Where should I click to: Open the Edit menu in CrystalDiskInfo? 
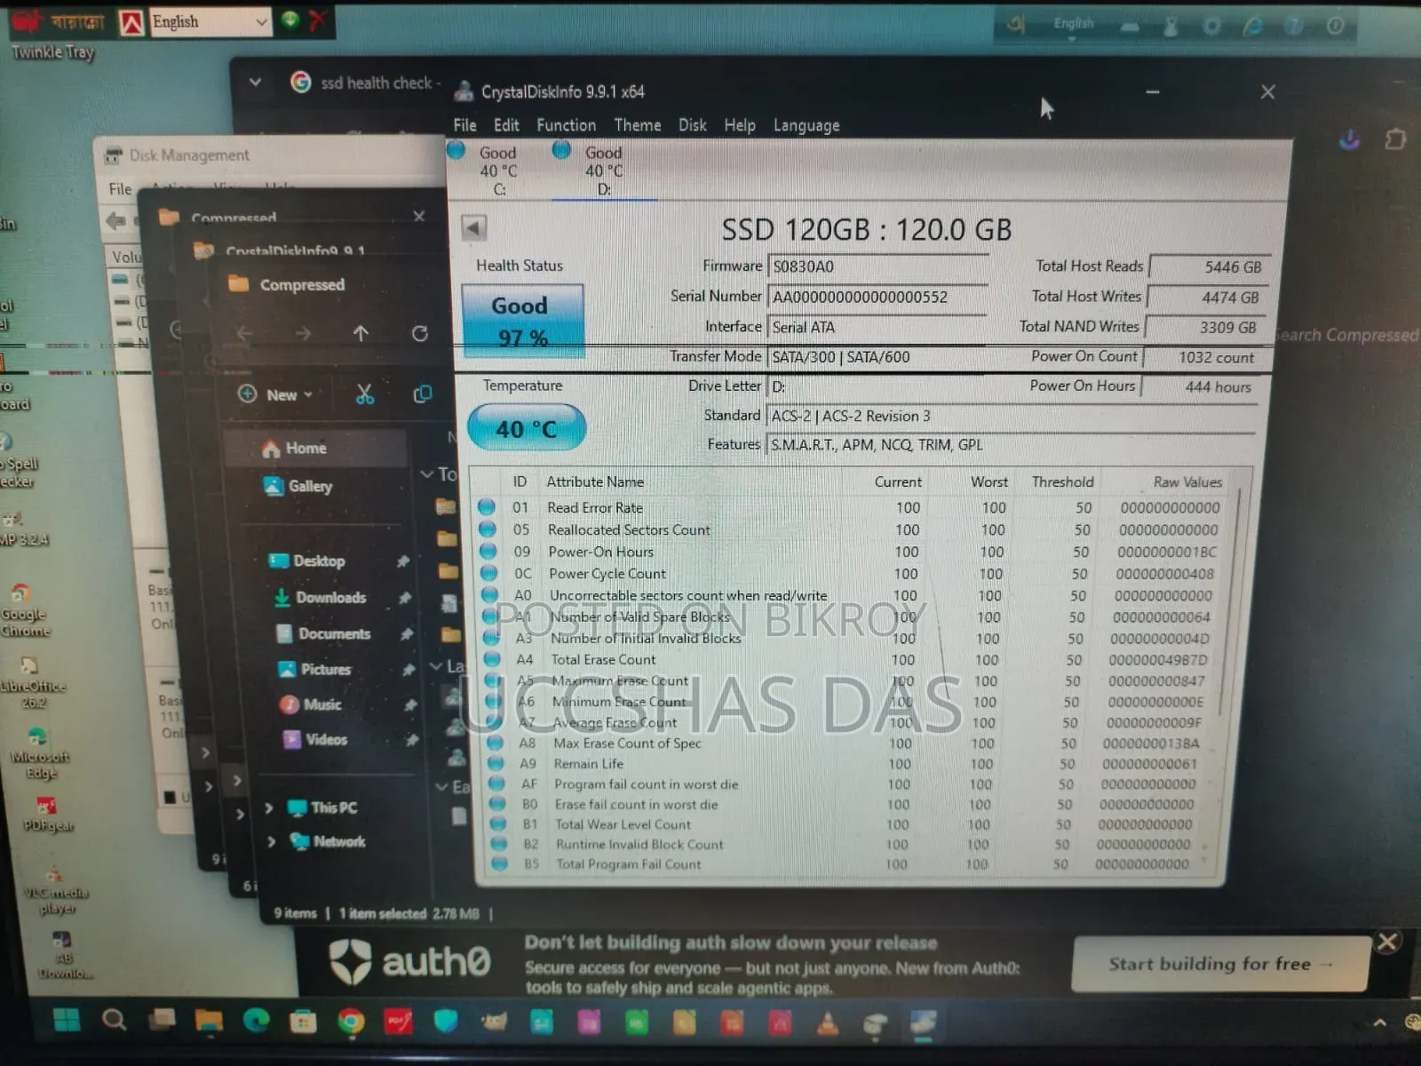[x=506, y=125]
